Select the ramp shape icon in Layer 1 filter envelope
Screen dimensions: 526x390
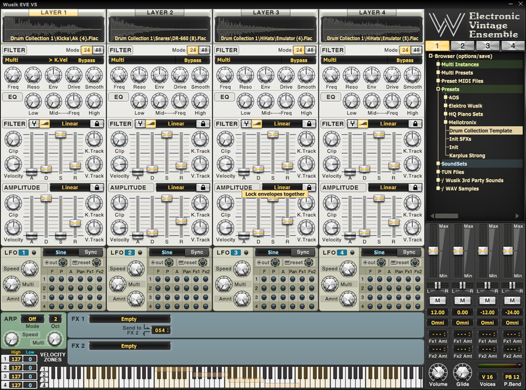[x=44, y=123]
